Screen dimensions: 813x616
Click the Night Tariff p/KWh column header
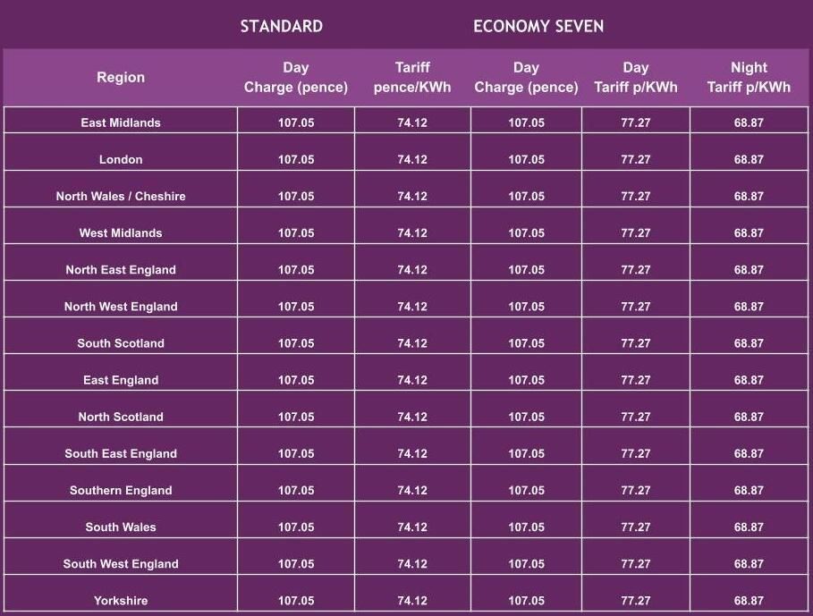tap(749, 77)
